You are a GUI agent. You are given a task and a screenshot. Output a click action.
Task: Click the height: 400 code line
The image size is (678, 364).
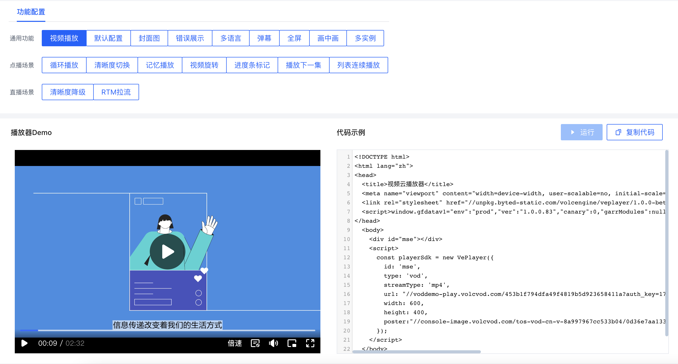click(405, 312)
